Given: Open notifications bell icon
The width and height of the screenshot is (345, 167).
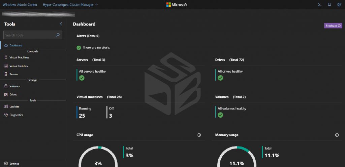Looking at the screenshot, I should click(330, 5).
